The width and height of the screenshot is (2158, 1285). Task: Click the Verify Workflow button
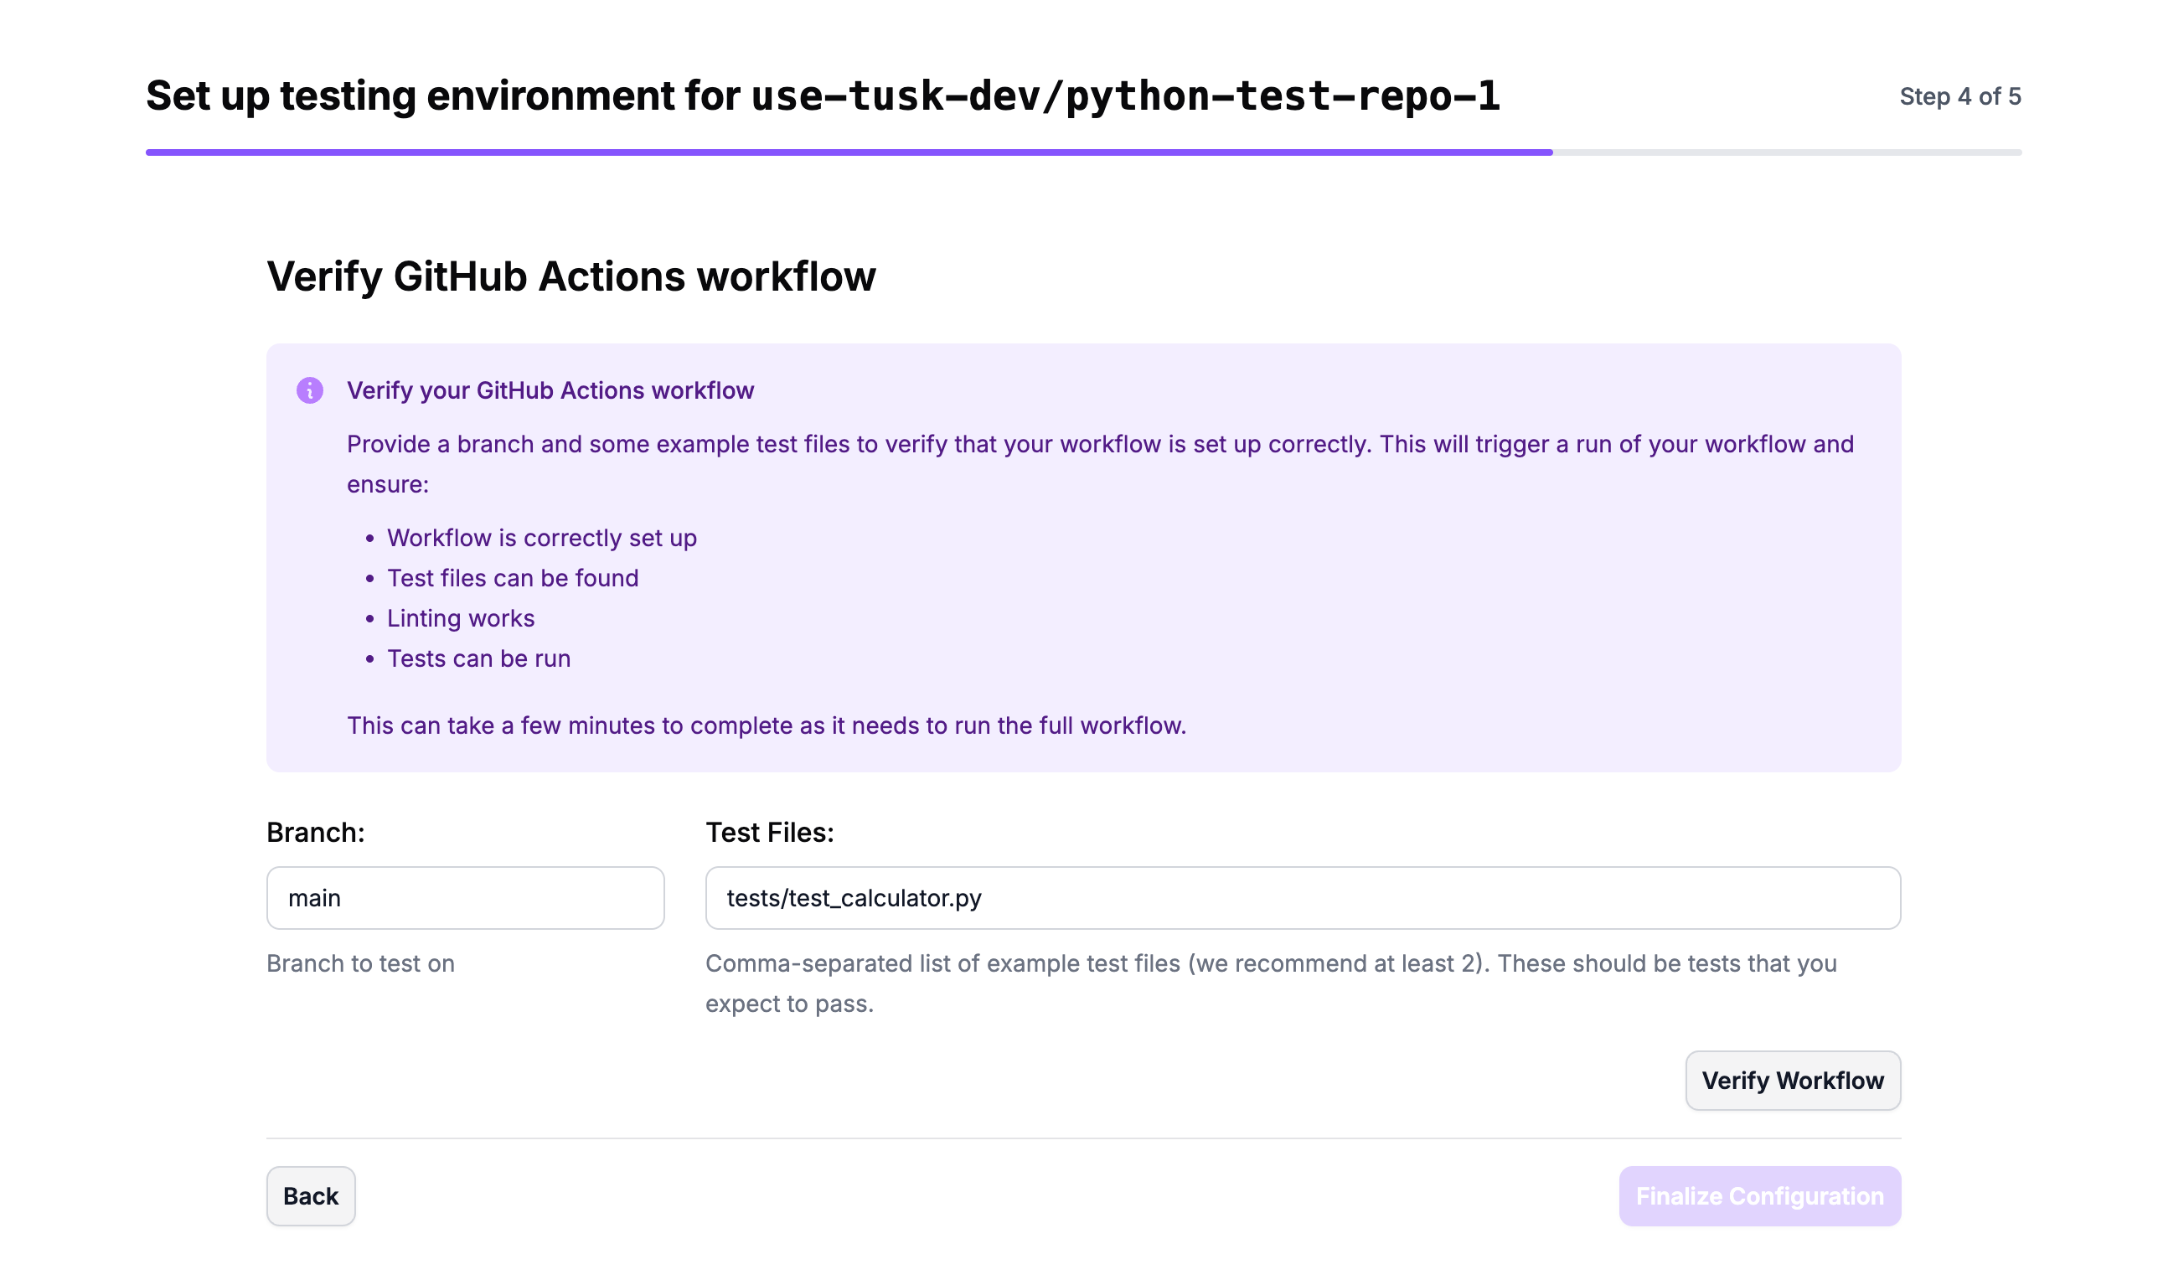1793,1081
